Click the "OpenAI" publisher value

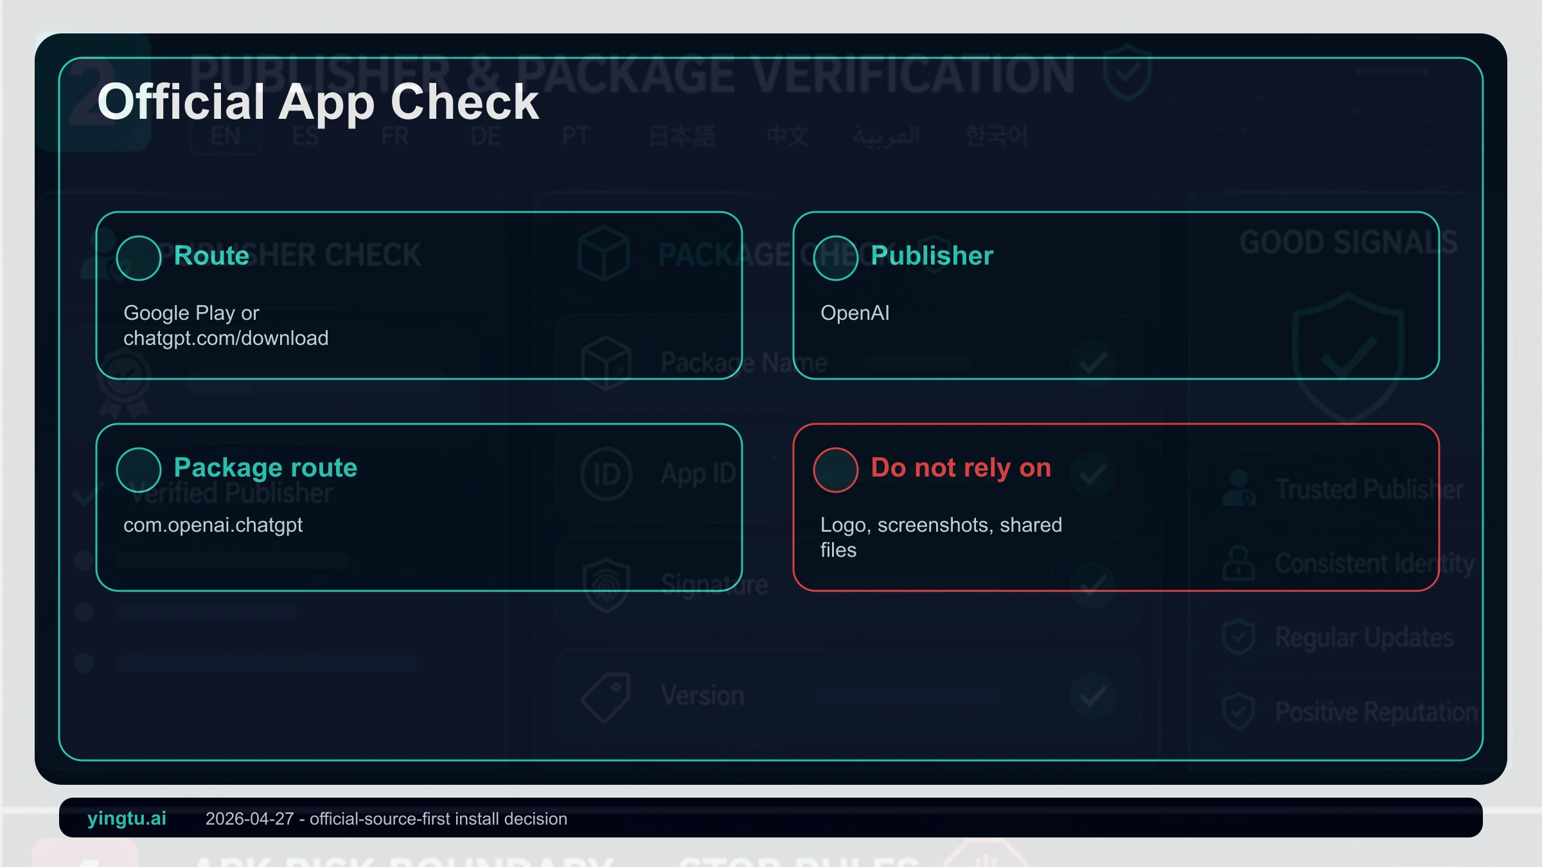coord(855,313)
